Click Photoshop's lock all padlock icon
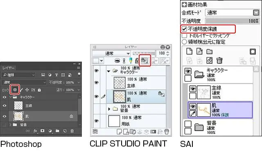Screen dimensions: 262x151 pyautogui.click(x=39, y=90)
